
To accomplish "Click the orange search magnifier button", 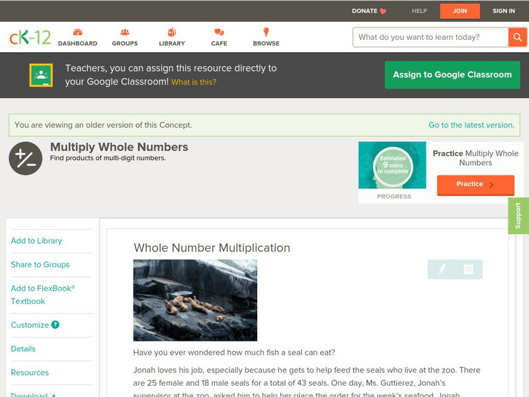I will (x=517, y=37).
